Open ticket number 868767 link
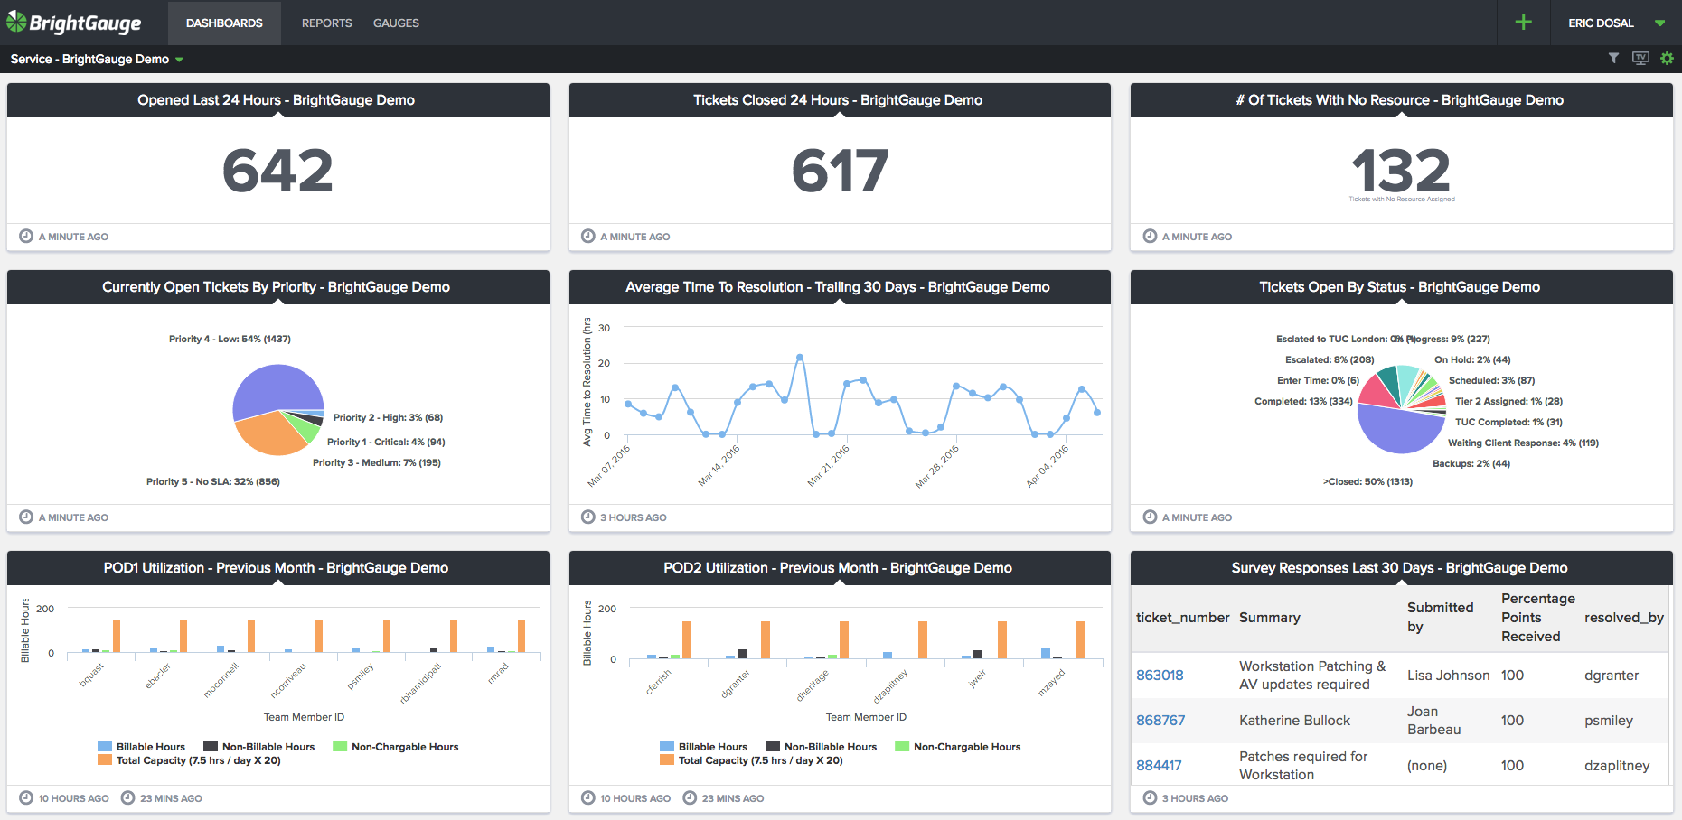Screen dimensions: 1682x820 click(1160, 721)
